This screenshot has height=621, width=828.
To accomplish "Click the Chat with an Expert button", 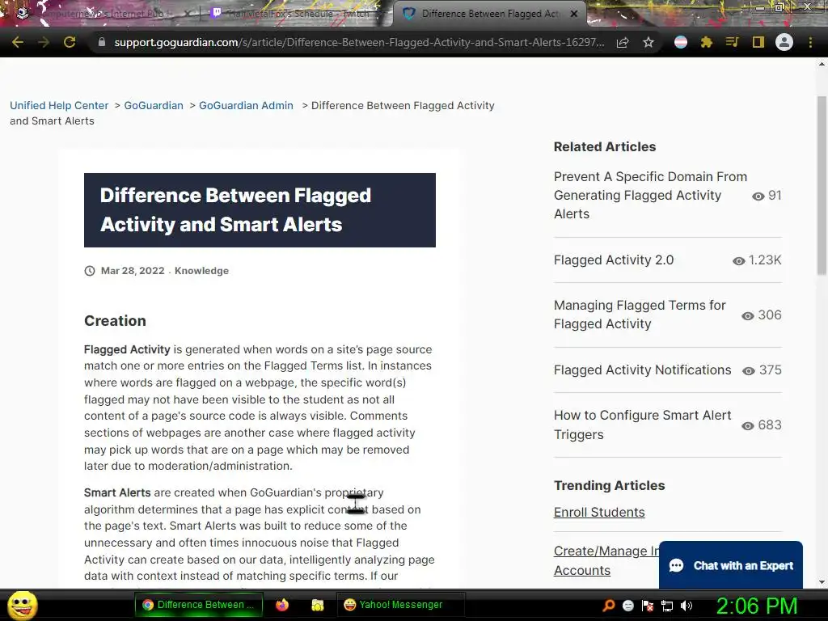I will [731, 565].
